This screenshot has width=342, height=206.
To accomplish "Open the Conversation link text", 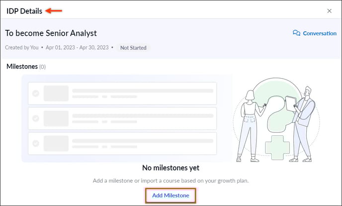I will tap(320, 33).
